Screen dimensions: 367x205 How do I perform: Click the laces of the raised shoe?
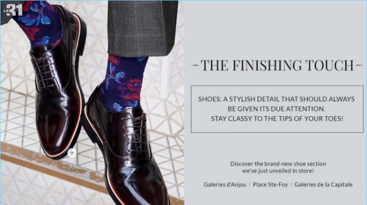pyautogui.click(x=46, y=71)
